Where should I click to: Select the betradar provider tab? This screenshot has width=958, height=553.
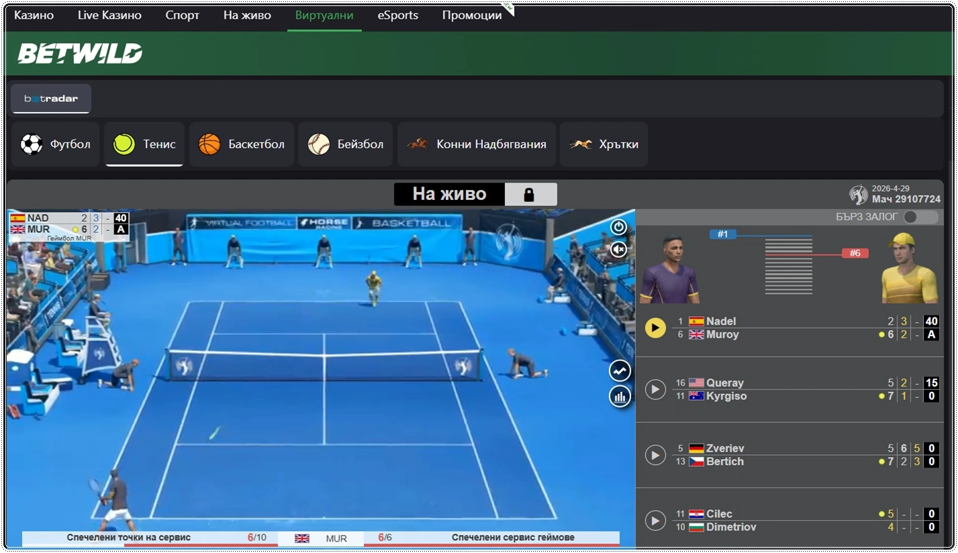pos(51,99)
